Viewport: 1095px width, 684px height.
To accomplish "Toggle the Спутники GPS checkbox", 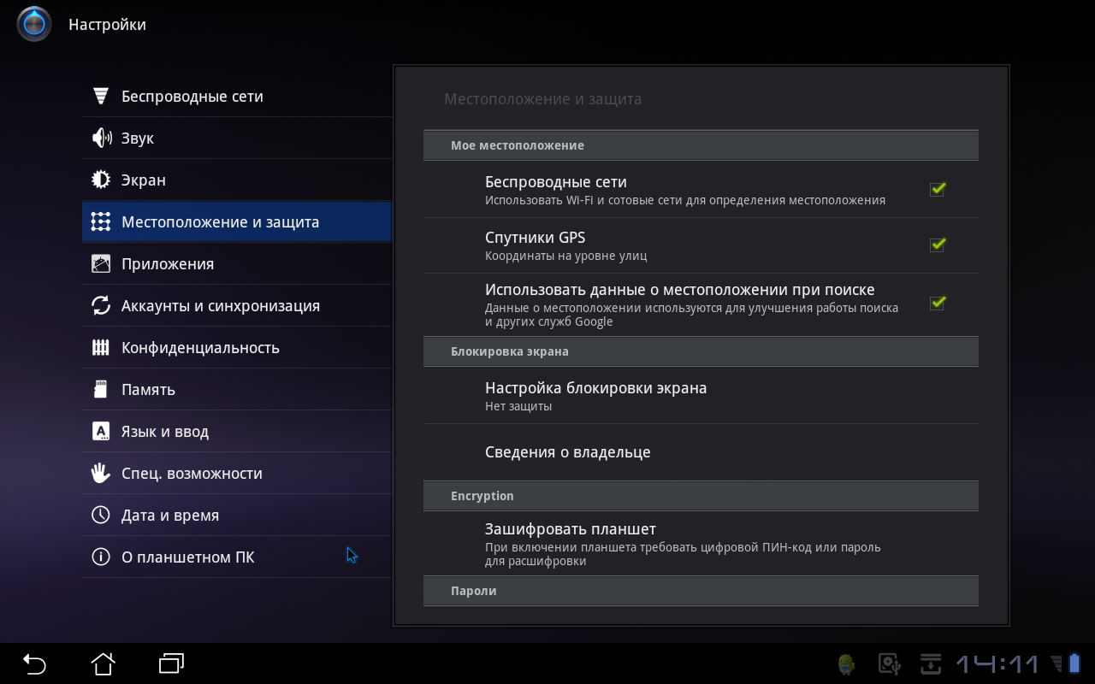I will click(937, 245).
